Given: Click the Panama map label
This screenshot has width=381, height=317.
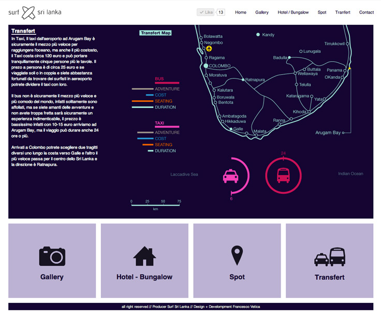Looking at the screenshot, I should point(334,70).
